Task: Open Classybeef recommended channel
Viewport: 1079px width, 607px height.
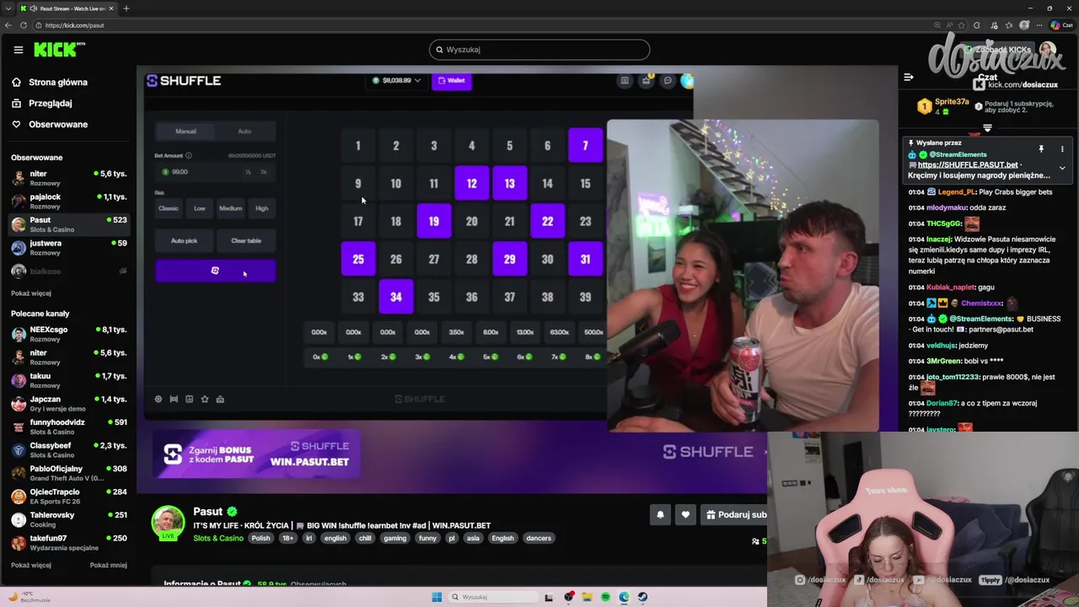Action: point(67,449)
